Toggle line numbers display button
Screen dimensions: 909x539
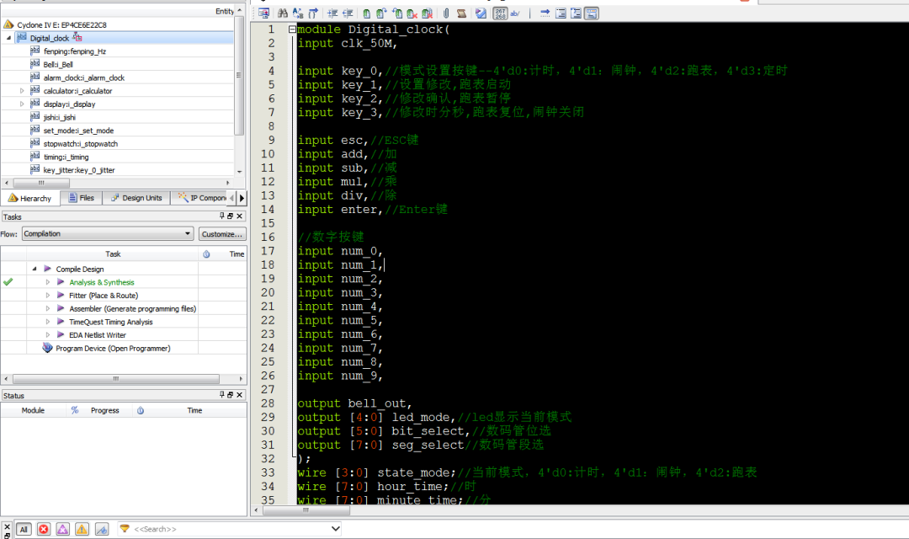pos(501,13)
